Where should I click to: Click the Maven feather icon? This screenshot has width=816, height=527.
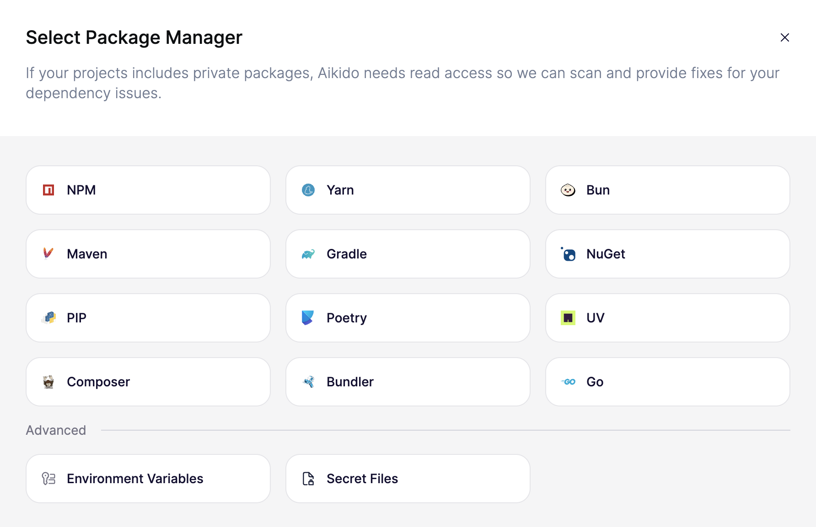tap(48, 253)
